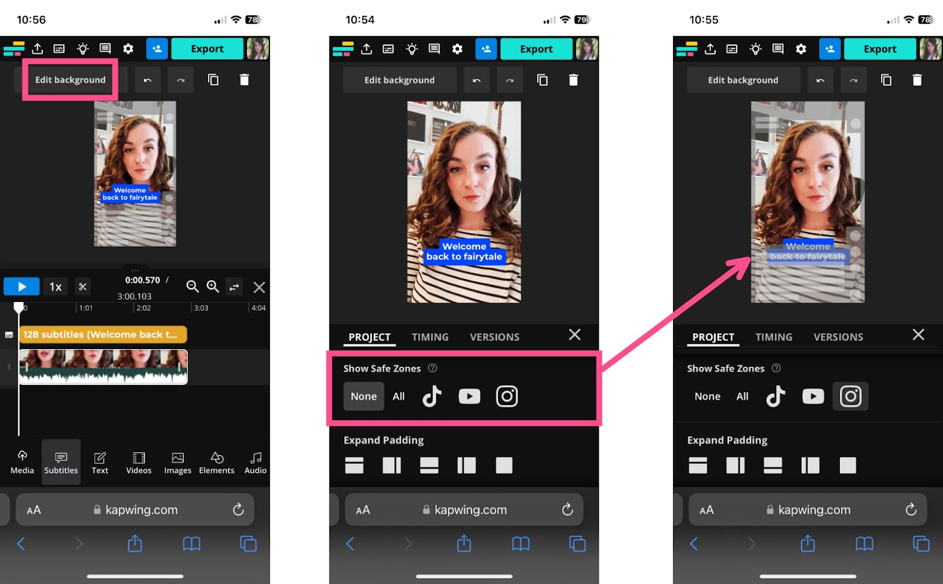
Task: Expand padding all sides in middle phone
Action: pos(504,465)
